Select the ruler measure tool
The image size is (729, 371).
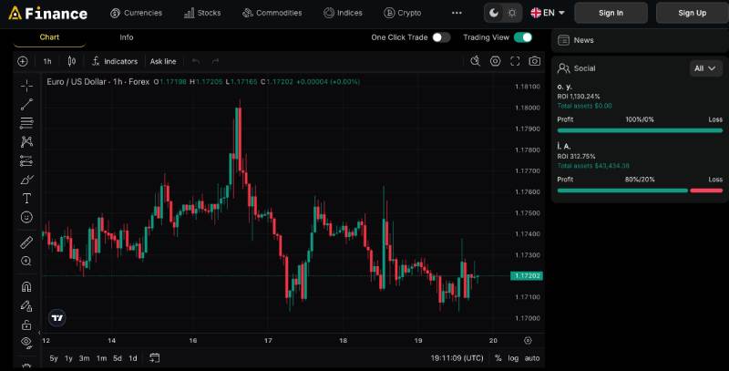click(26, 242)
